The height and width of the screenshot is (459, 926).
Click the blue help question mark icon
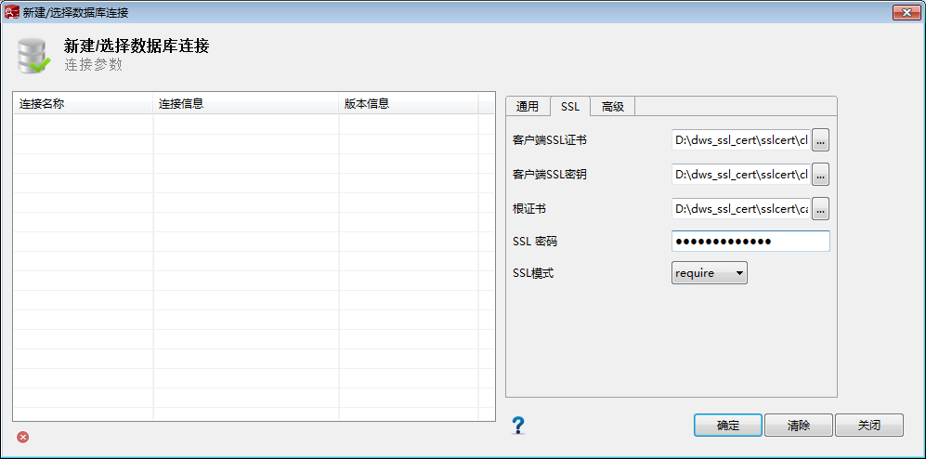[x=518, y=426]
